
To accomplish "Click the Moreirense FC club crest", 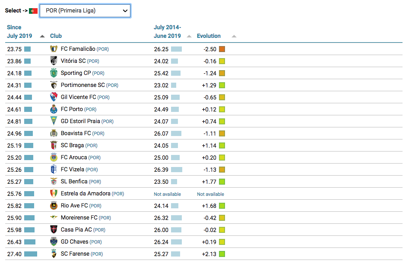I will pyautogui.click(x=54, y=217).
